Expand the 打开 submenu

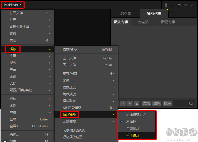[28, 20]
